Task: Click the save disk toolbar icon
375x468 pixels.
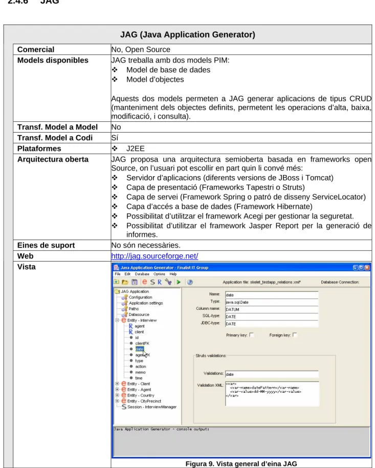Action: pyautogui.click(x=134, y=282)
